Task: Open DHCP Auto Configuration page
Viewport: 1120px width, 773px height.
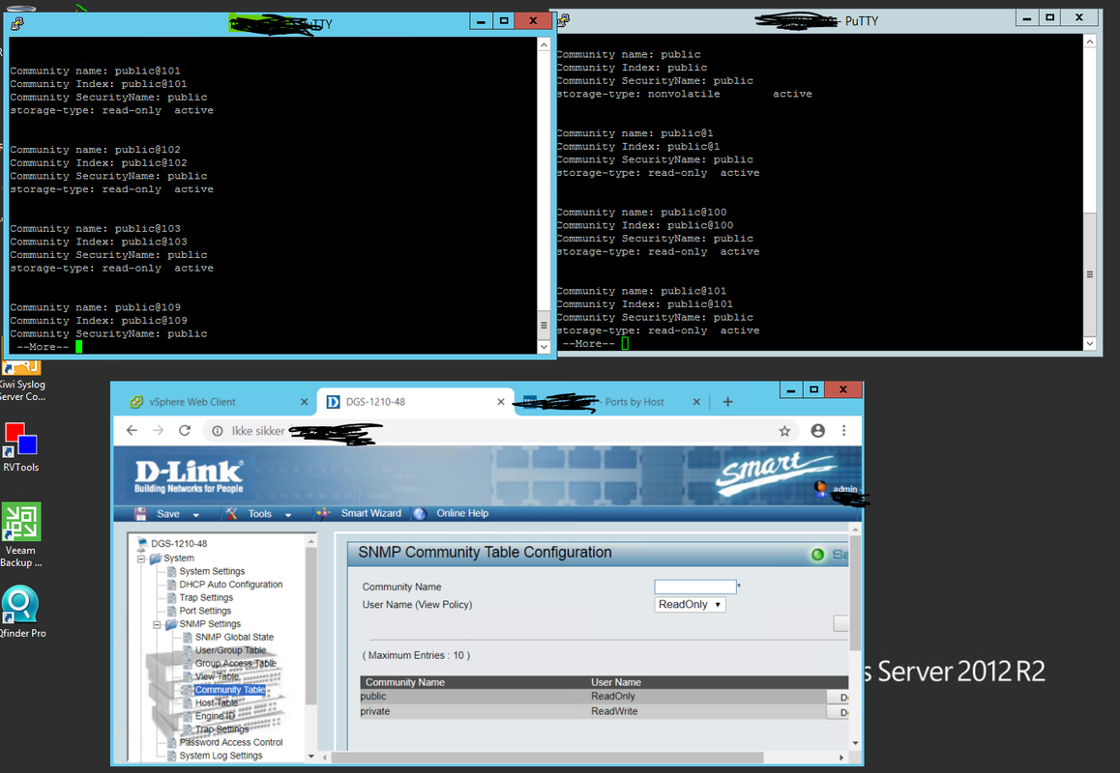Action: pyautogui.click(x=231, y=584)
